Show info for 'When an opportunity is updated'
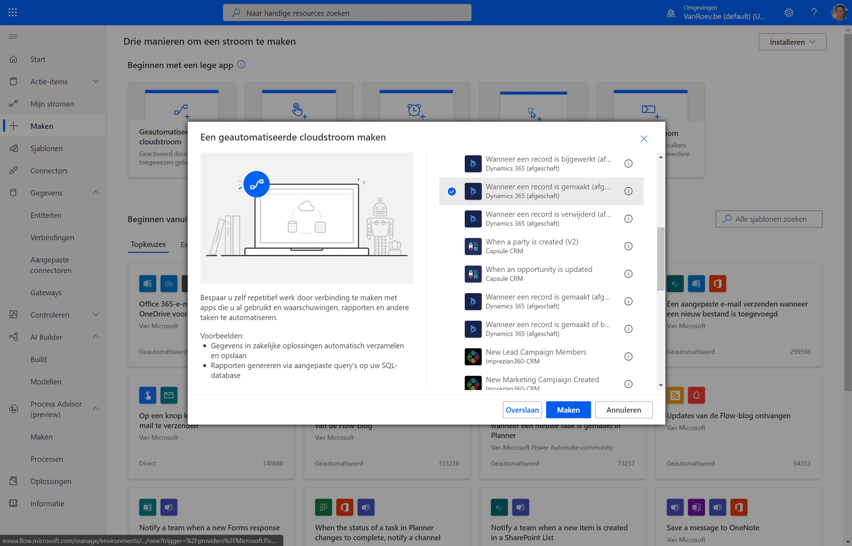The width and height of the screenshot is (852, 546). tap(628, 274)
